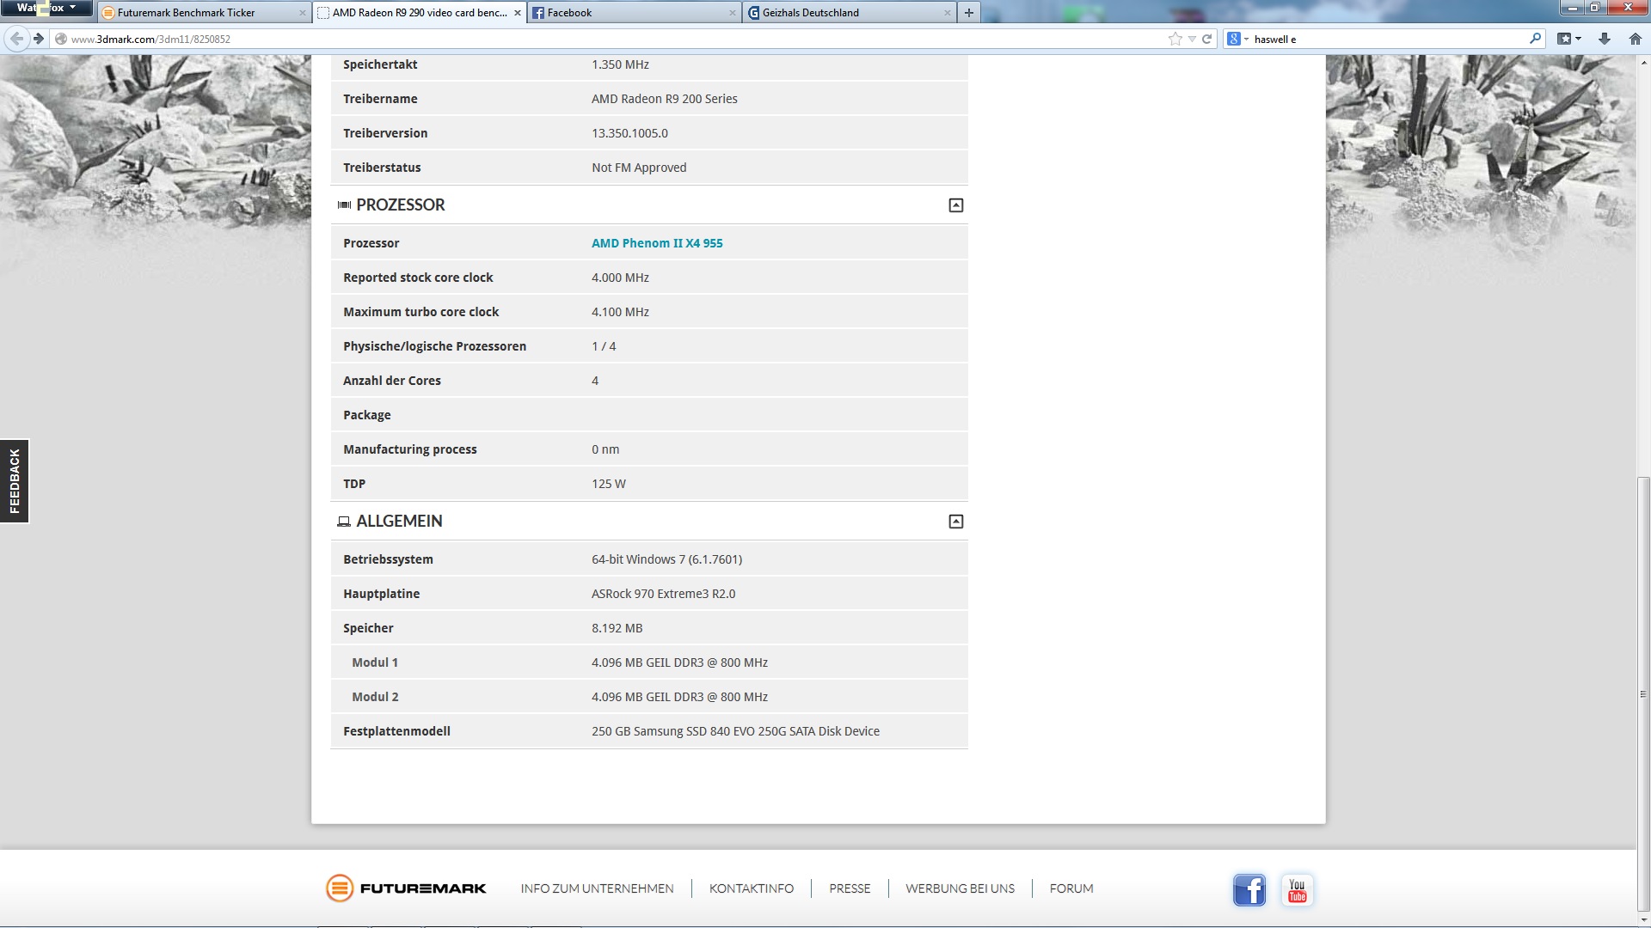Click the FORUM footer link
The height and width of the screenshot is (928, 1651).
1071,888
